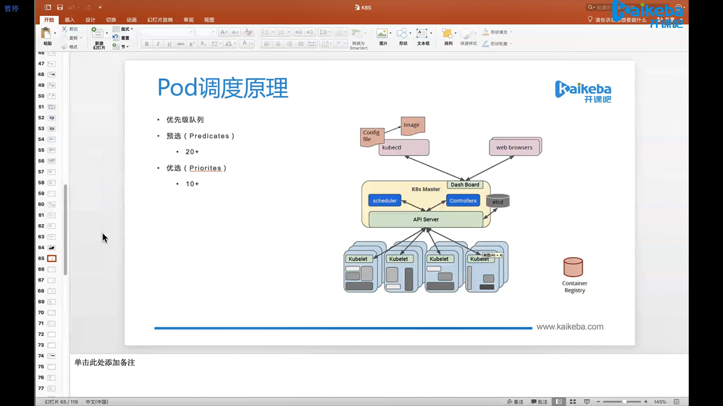Viewport: 723px width, 406px height.
Task: Start slideshow from status bar icon
Action: coord(587,401)
